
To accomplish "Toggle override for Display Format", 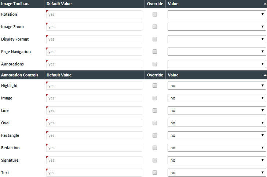I will click(x=155, y=39).
